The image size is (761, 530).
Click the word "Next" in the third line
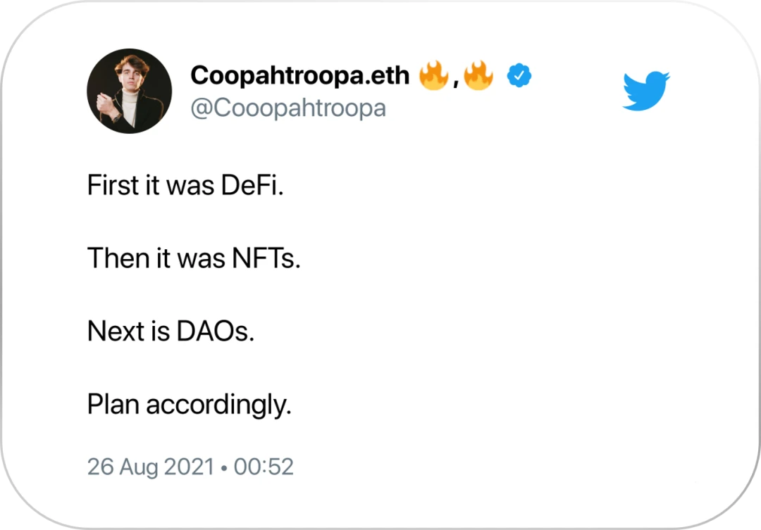tap(116, 332)
